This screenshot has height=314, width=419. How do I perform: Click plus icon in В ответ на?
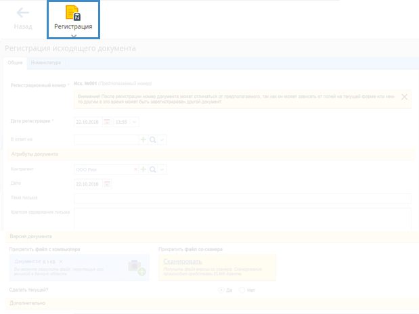143,139
